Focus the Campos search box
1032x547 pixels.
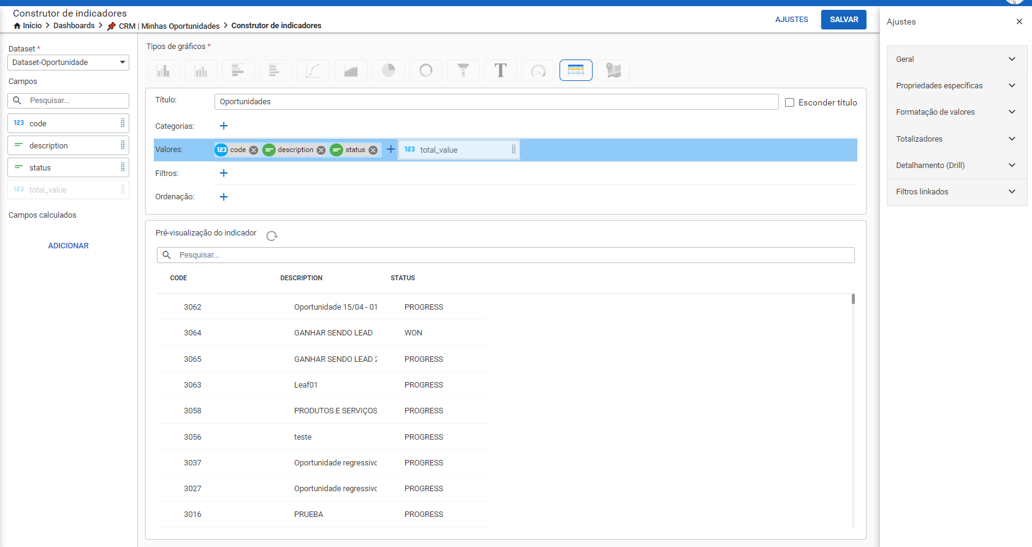[x=68, y=101]
